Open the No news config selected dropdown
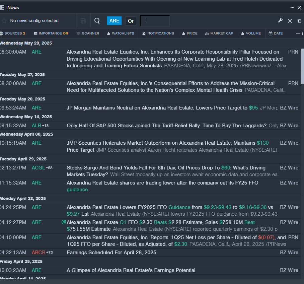Image resolution: width=304 pixels, height=284 pixels. click(x=34, y=21)
